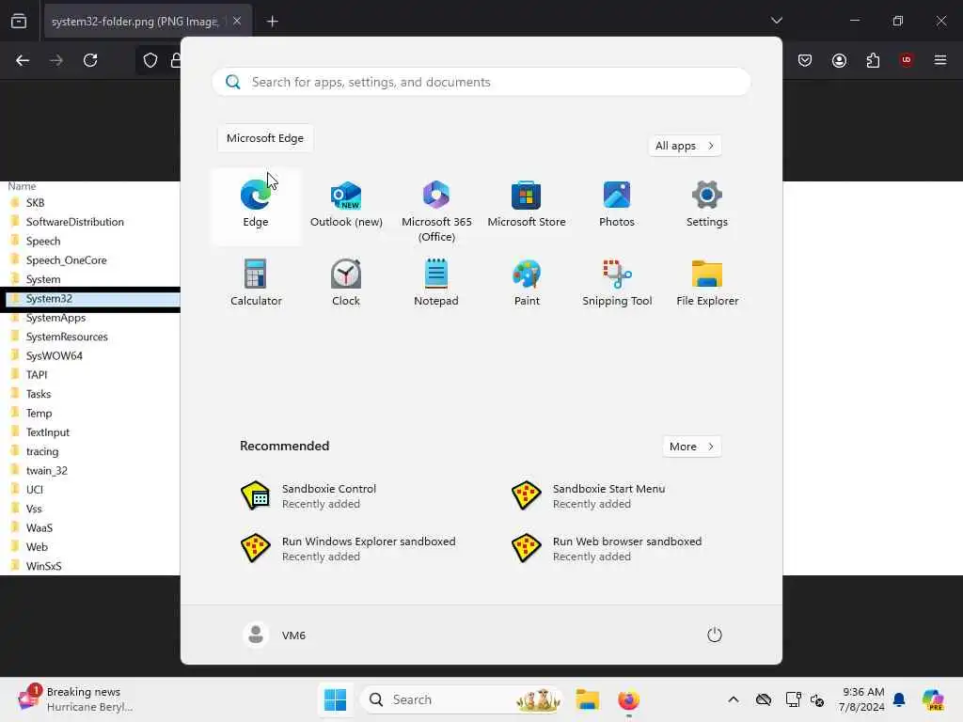Open Settings from pinned apps
Screen dimensions: 963x722
coord(707,206)
